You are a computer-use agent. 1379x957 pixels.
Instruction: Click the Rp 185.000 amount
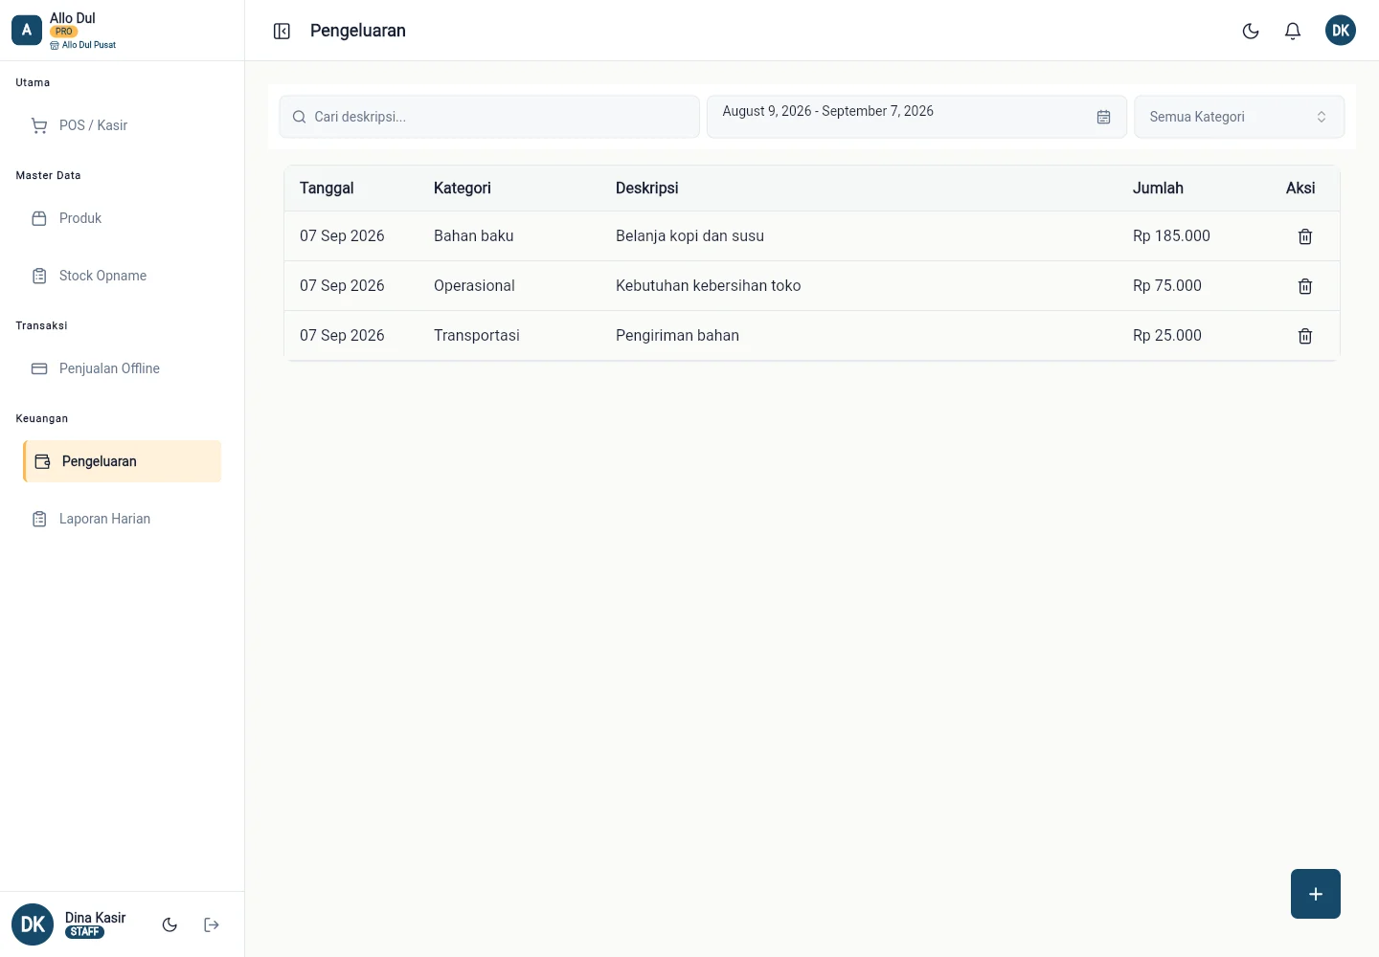(x=1171, y=236)
